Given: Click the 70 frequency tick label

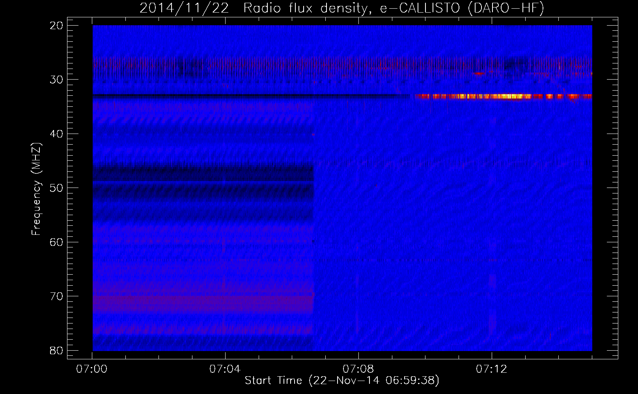Looking at the screenshot, I should pyautogui.click(x=57, y=296).
